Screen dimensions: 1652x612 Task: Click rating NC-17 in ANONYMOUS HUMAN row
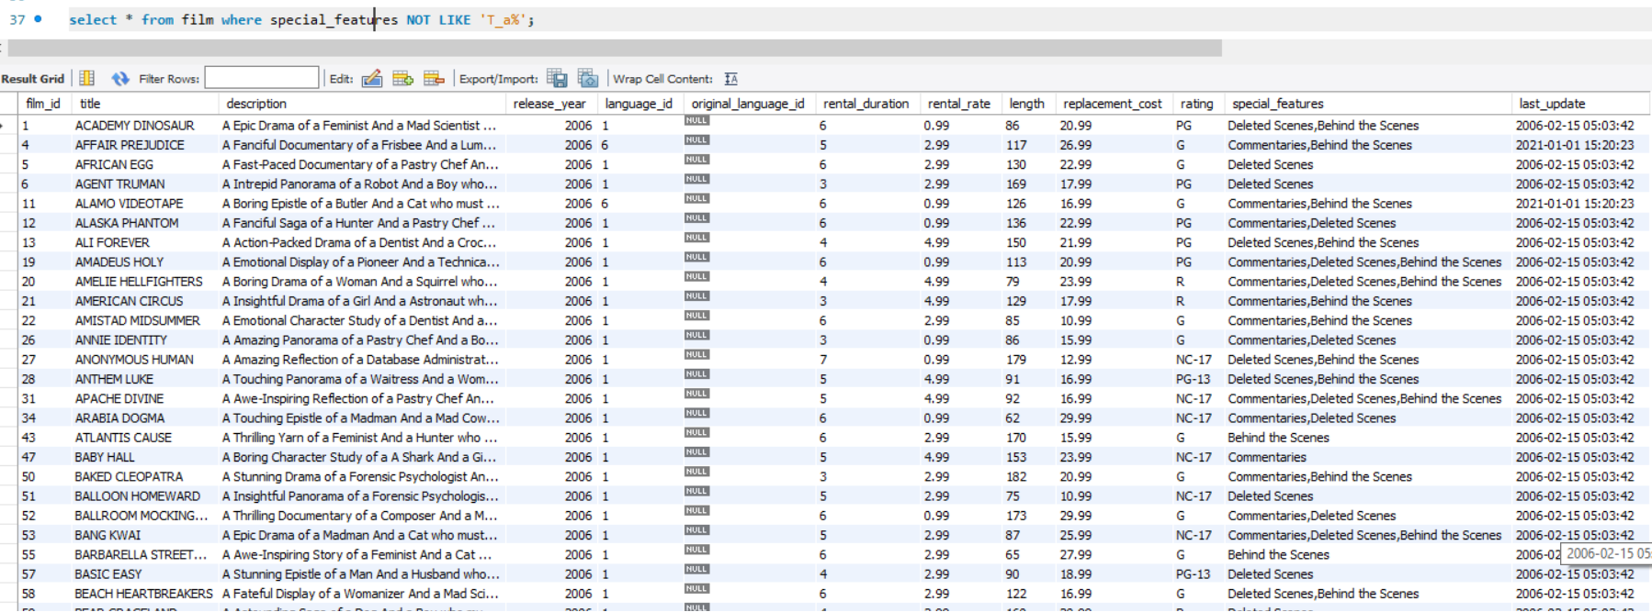click(1194, 360)
